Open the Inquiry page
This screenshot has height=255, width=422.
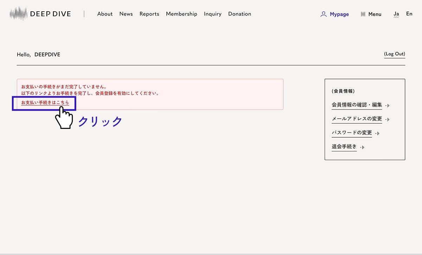pyautogui.click(x=212, y=14)
